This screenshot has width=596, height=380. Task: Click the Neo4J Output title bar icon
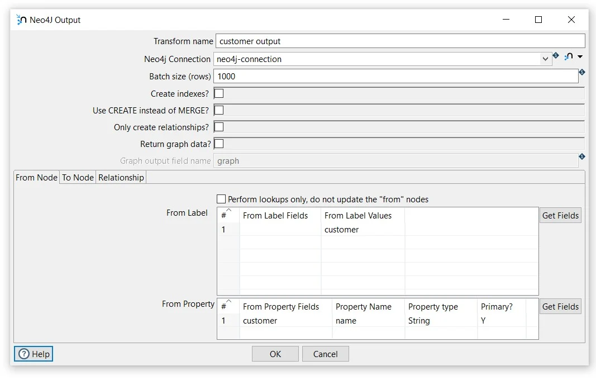(22, 20)
